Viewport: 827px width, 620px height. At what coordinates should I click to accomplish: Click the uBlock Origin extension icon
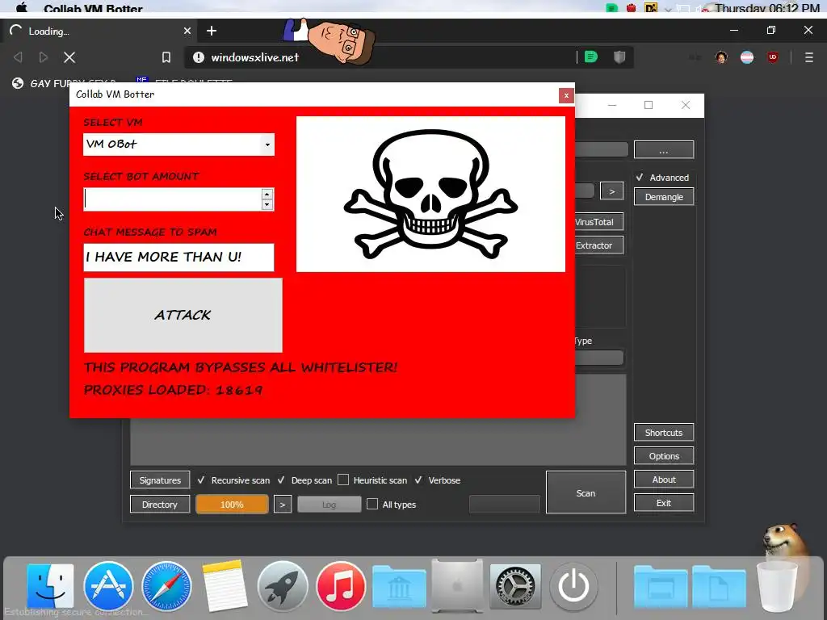tap(773, 57)
